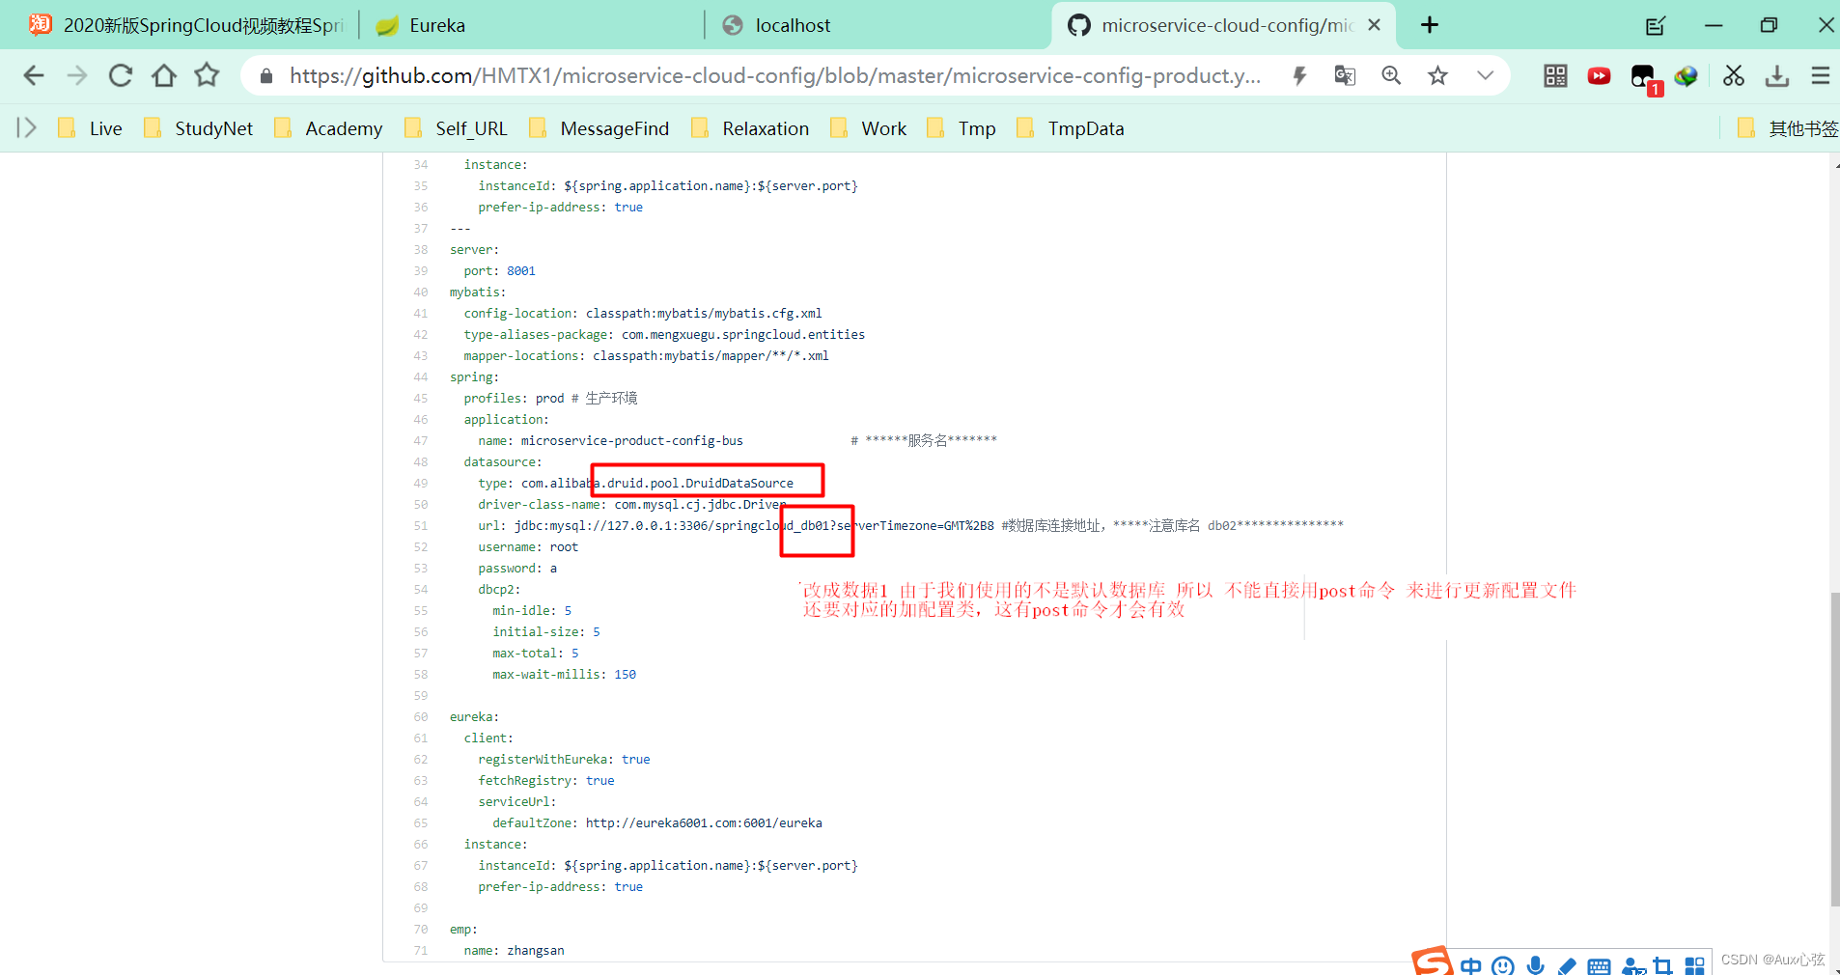Select the emoji picker on input method bar
This screenshot has width=1840, height=975.
click(x=1502, y=964)
